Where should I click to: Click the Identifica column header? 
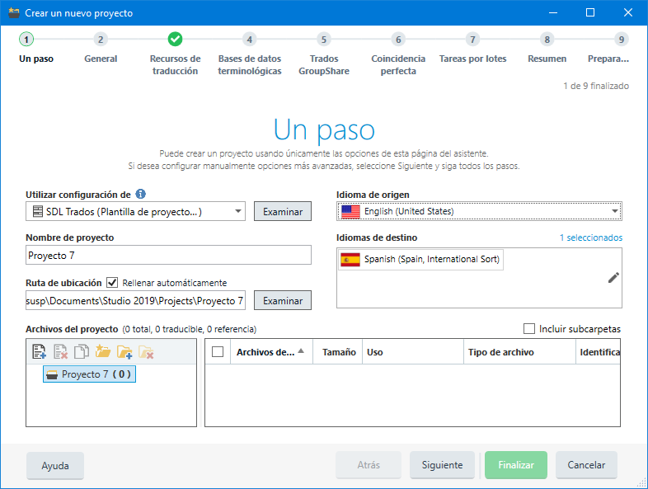tap(599, 352)
